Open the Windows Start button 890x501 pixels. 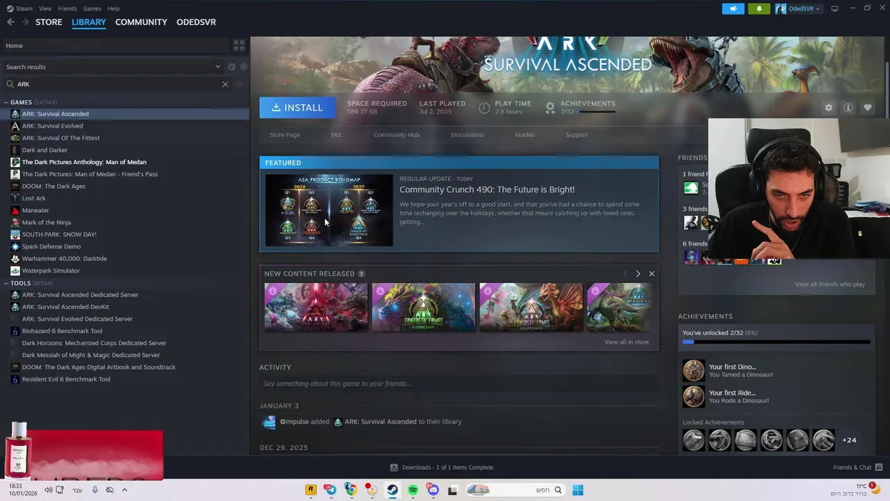coord(578,490)
